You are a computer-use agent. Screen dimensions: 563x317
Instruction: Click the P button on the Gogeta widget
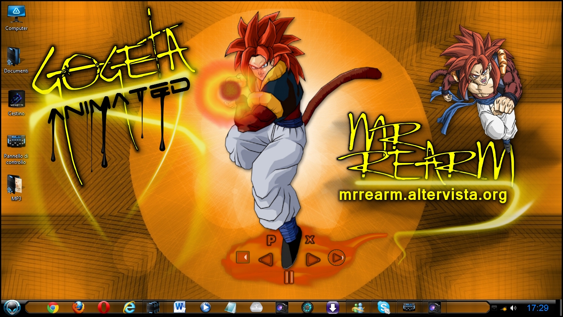(271, 240)
